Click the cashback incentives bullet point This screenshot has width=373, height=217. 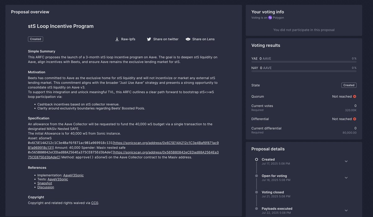(78, 104)
